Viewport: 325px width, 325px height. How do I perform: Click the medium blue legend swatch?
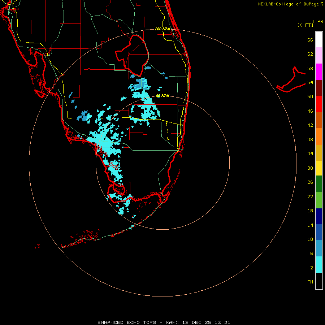(319, 232)
